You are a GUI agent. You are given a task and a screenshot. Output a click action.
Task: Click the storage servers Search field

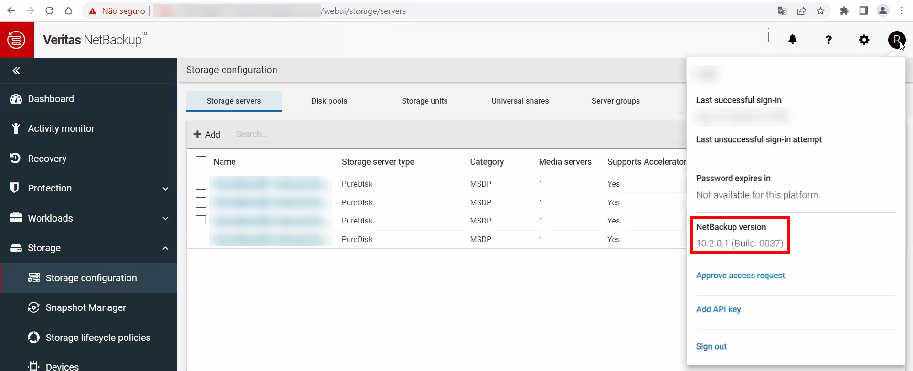[430, 135]
